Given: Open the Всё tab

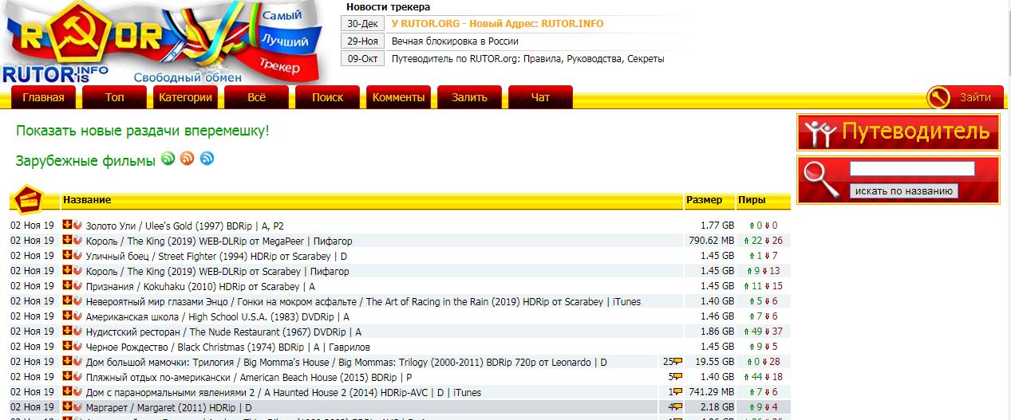Looking at the screenshot, I should (x=256, y=97).
